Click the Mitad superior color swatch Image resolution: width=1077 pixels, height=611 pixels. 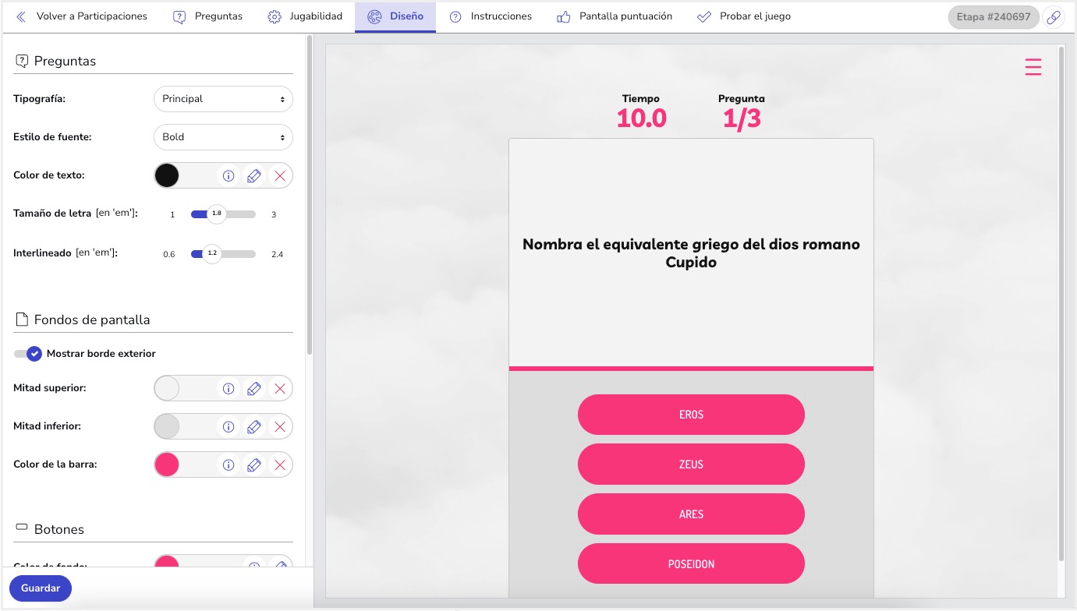[167, 388]
